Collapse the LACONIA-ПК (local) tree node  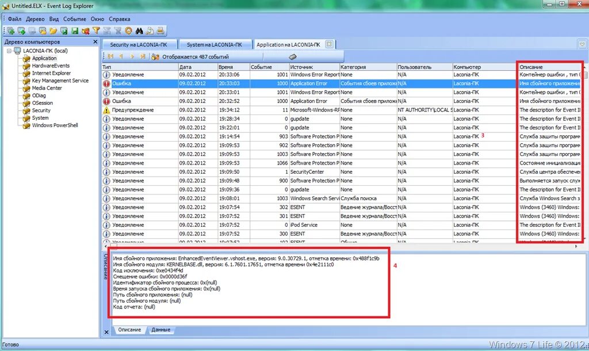9,51
